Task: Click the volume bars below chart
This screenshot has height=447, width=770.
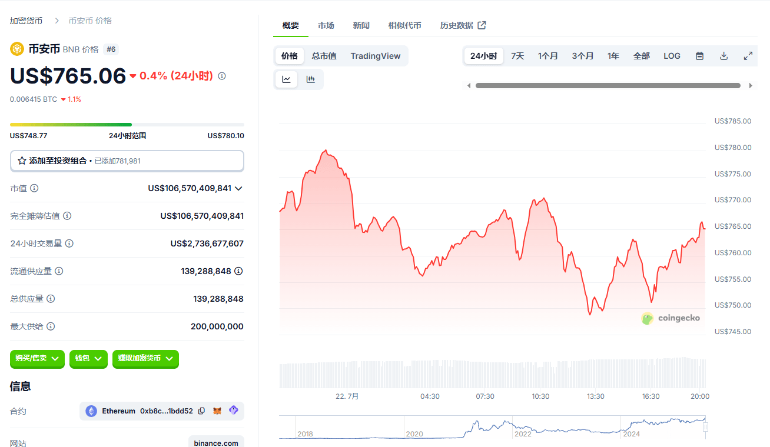Action: coord(492,373)
